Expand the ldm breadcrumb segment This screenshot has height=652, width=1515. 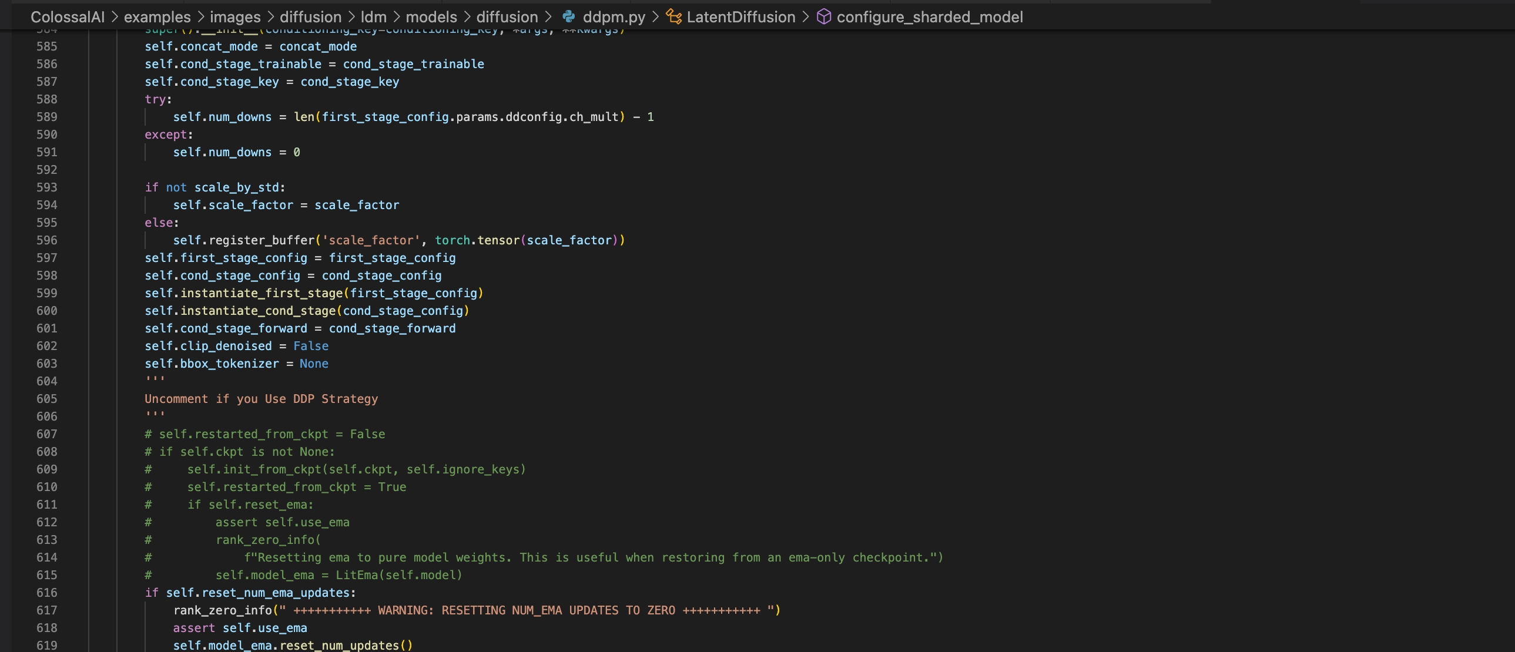tap(373, 16)
